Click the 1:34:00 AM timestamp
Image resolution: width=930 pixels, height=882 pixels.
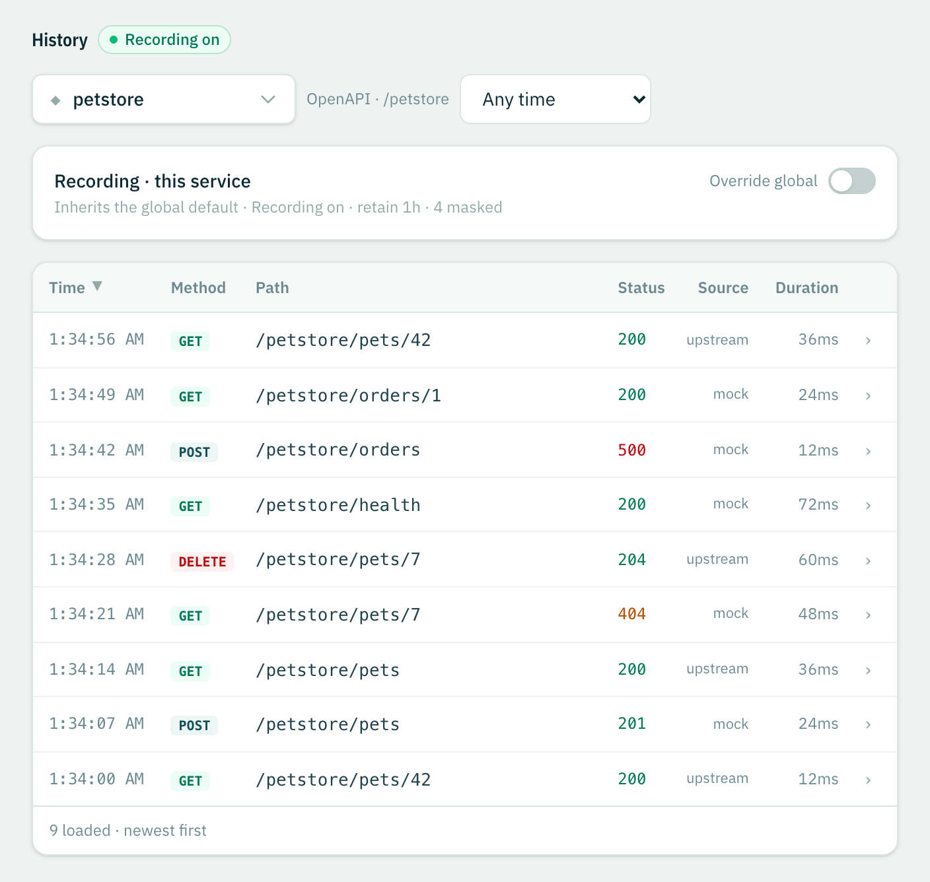click(x=96, y=779)
